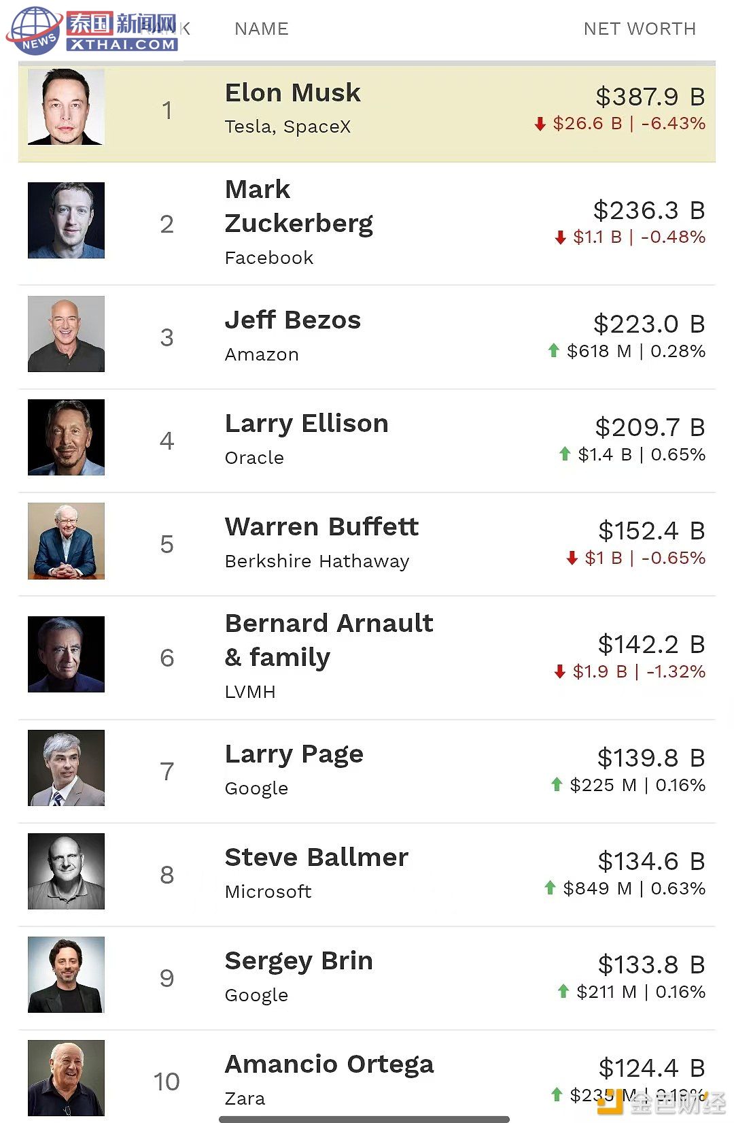734x1123 pixels.
Task: Select the Amancio Ortega name link
Action: [330, 1065]
